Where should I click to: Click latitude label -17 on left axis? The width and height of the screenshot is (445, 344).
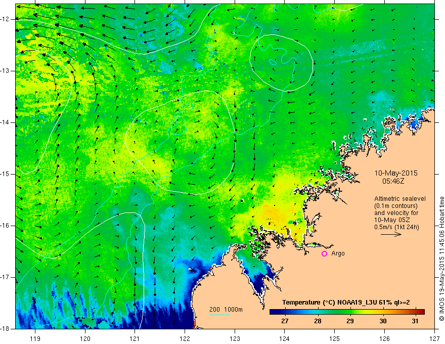5,277
